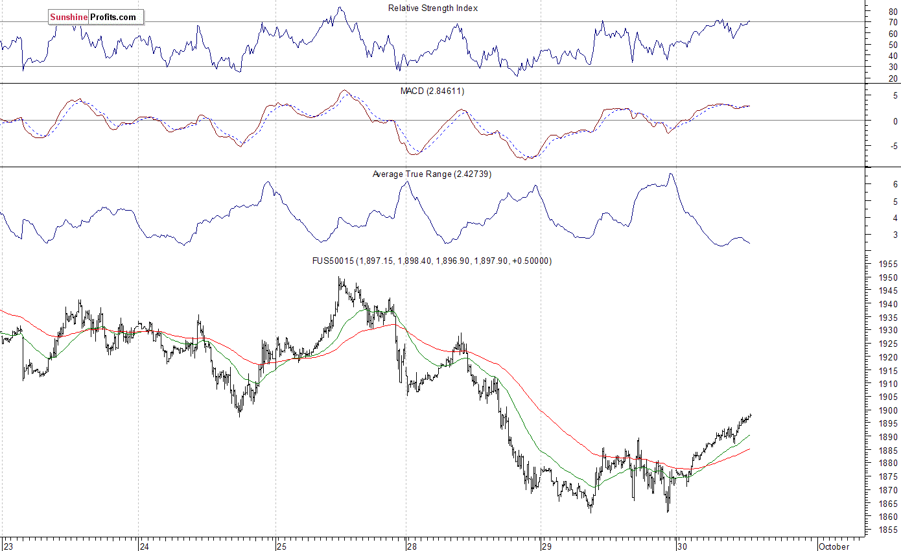
Task: Click the ATR 4 axis value
Action: (895, 218)
